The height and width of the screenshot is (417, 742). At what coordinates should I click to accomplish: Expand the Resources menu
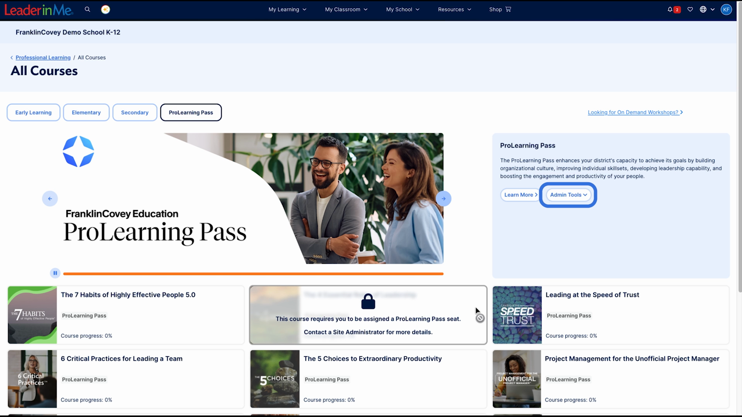pyautogui.click(x=454, y=9)
